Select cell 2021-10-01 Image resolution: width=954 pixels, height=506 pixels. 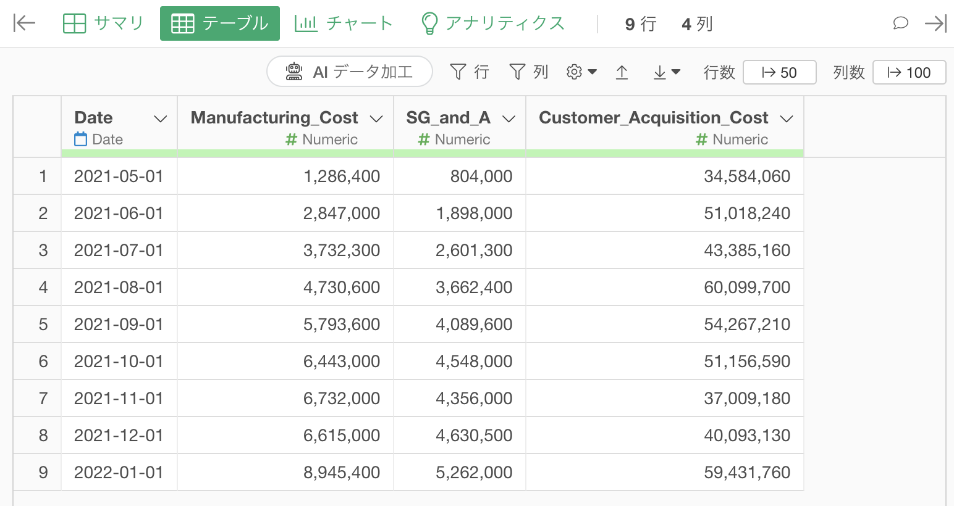coord(119,362)
